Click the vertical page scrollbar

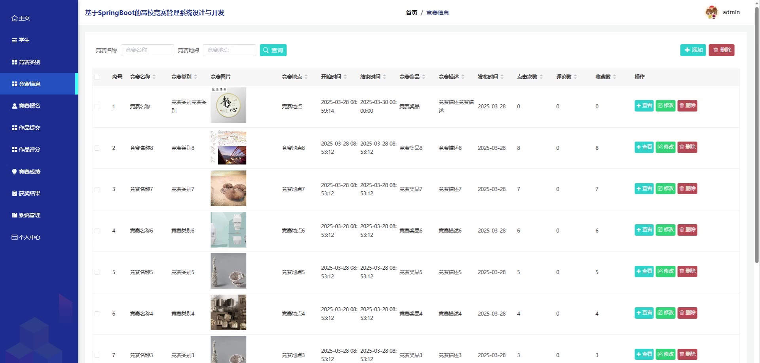coord(757,134)
